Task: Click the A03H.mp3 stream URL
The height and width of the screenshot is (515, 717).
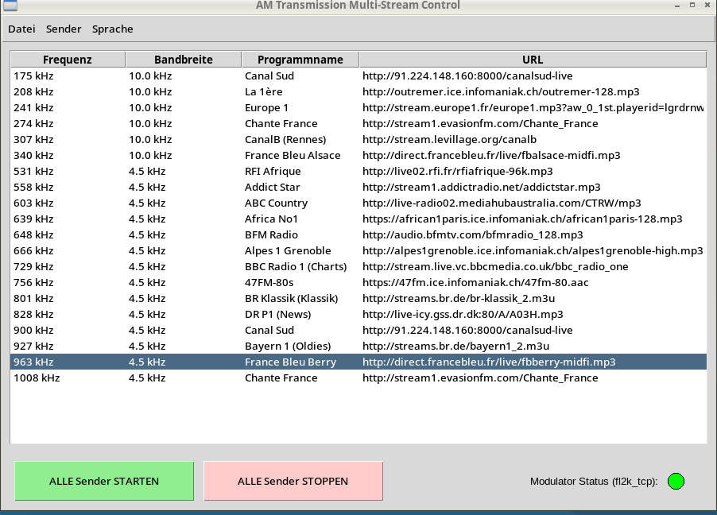Action: pyautogui.click(x=463, y=314)
